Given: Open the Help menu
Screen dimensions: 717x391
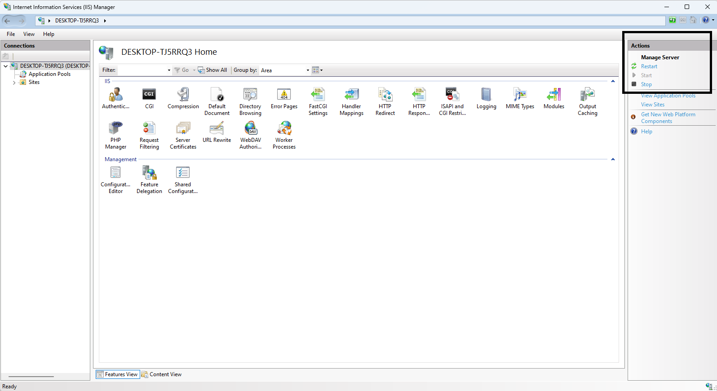Looking at the screenshot, I should pyautogui.click(x=49, y=34).
